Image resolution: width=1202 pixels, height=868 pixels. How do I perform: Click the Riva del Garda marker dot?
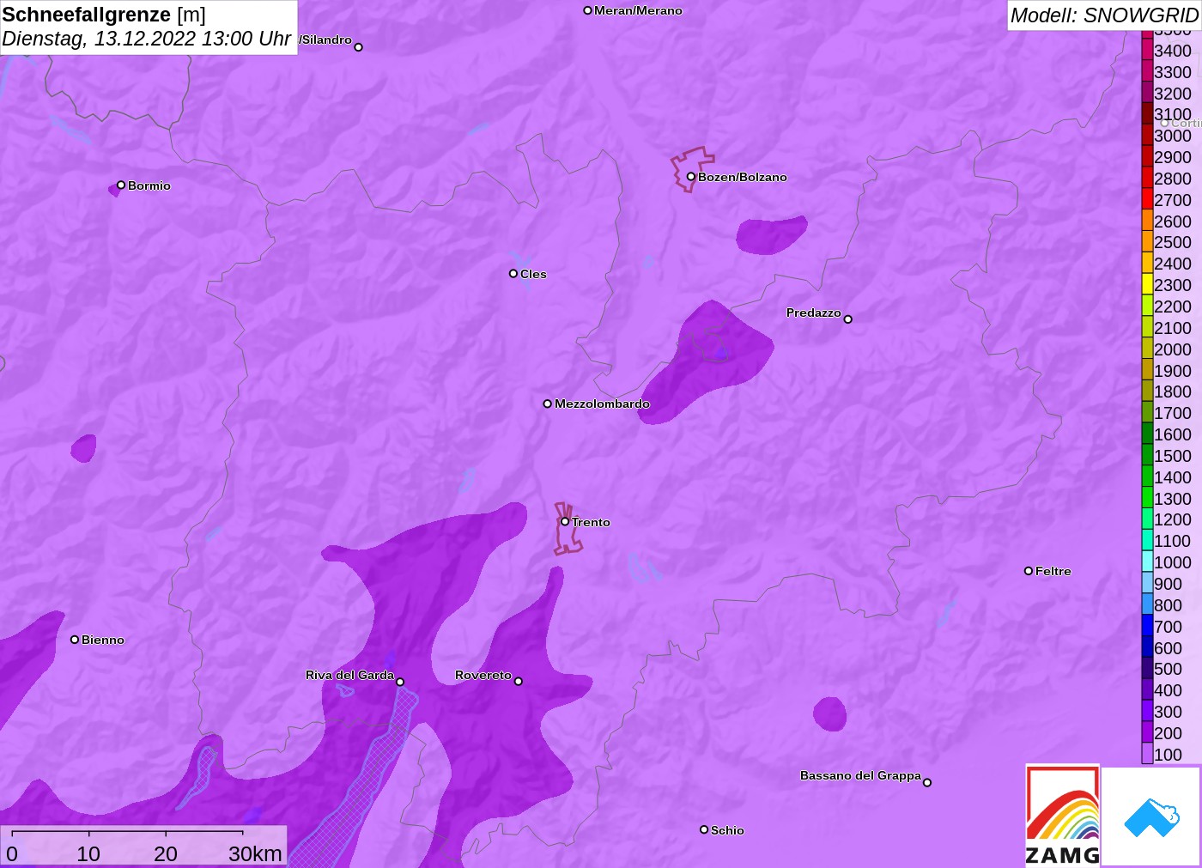pyautogui.click(x=400, y=682)
